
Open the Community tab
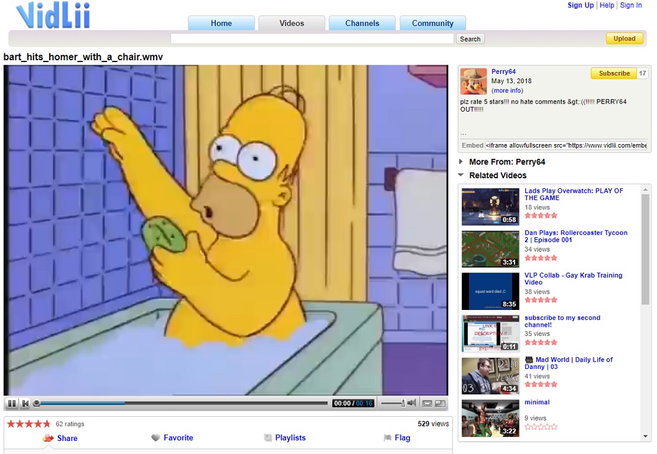pos(433,23)
